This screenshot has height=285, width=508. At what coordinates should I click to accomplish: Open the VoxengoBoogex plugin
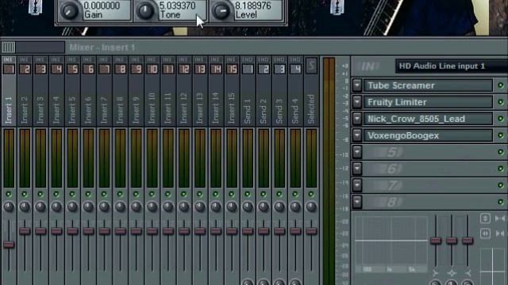[x=428, y=135]
